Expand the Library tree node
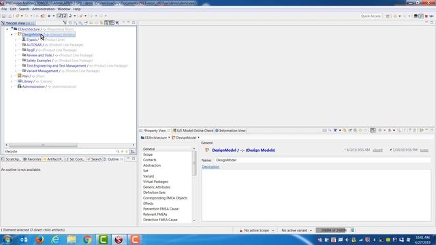This screenshot has height=245, width=436. point(12,82)
